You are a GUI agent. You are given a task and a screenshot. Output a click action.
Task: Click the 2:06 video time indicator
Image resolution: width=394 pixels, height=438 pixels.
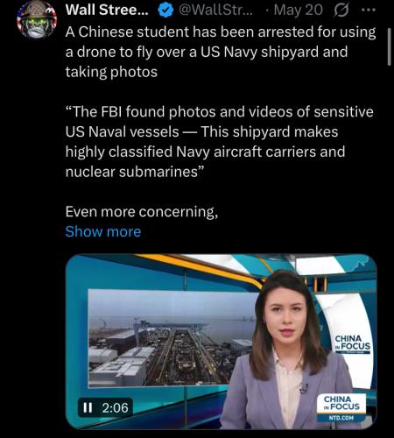(115, 407)
